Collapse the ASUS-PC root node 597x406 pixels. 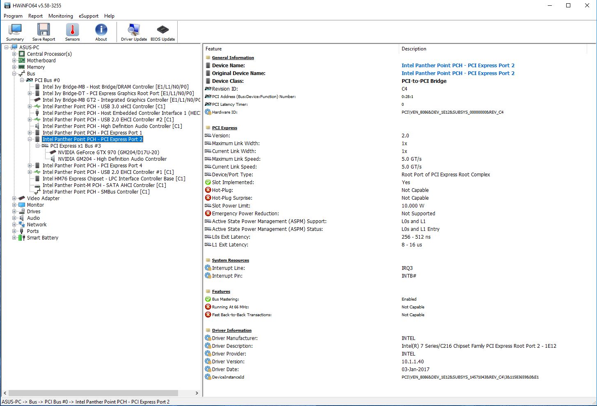point(7,47)
